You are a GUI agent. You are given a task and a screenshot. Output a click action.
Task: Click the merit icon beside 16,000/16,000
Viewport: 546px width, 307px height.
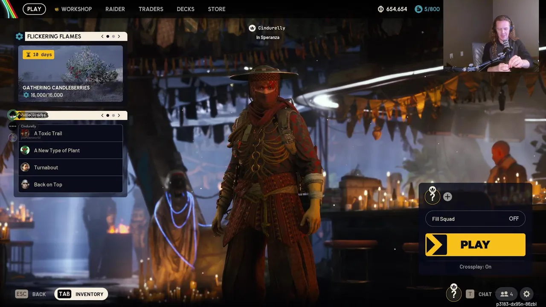pyautogui.click(x=26, y=95)
